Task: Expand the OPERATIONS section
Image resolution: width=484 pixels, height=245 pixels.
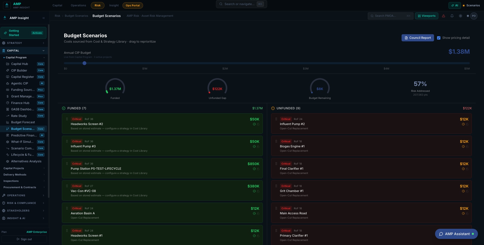Action: pyautogui.click(x=24, y=196)
